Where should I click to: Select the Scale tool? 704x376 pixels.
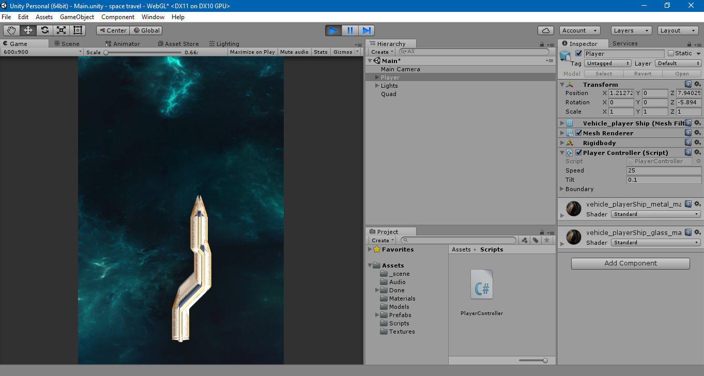coord(61,30)
